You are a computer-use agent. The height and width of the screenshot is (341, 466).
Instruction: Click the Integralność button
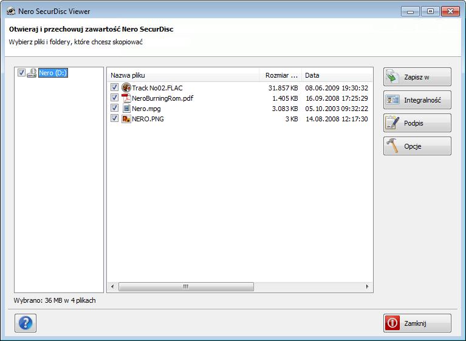click(417, 100)
